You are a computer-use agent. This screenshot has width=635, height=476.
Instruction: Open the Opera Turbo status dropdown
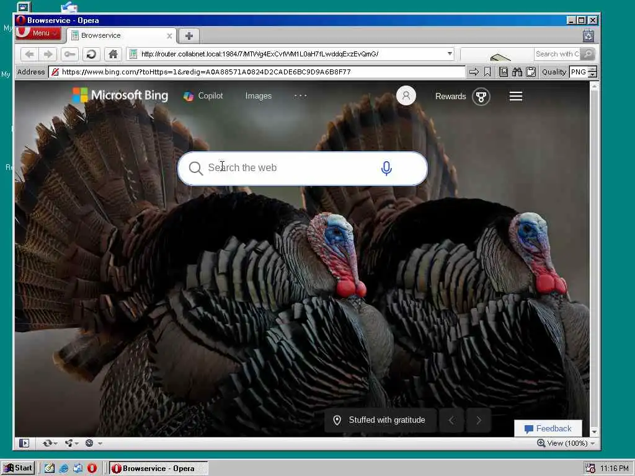(x=94, y=444)
